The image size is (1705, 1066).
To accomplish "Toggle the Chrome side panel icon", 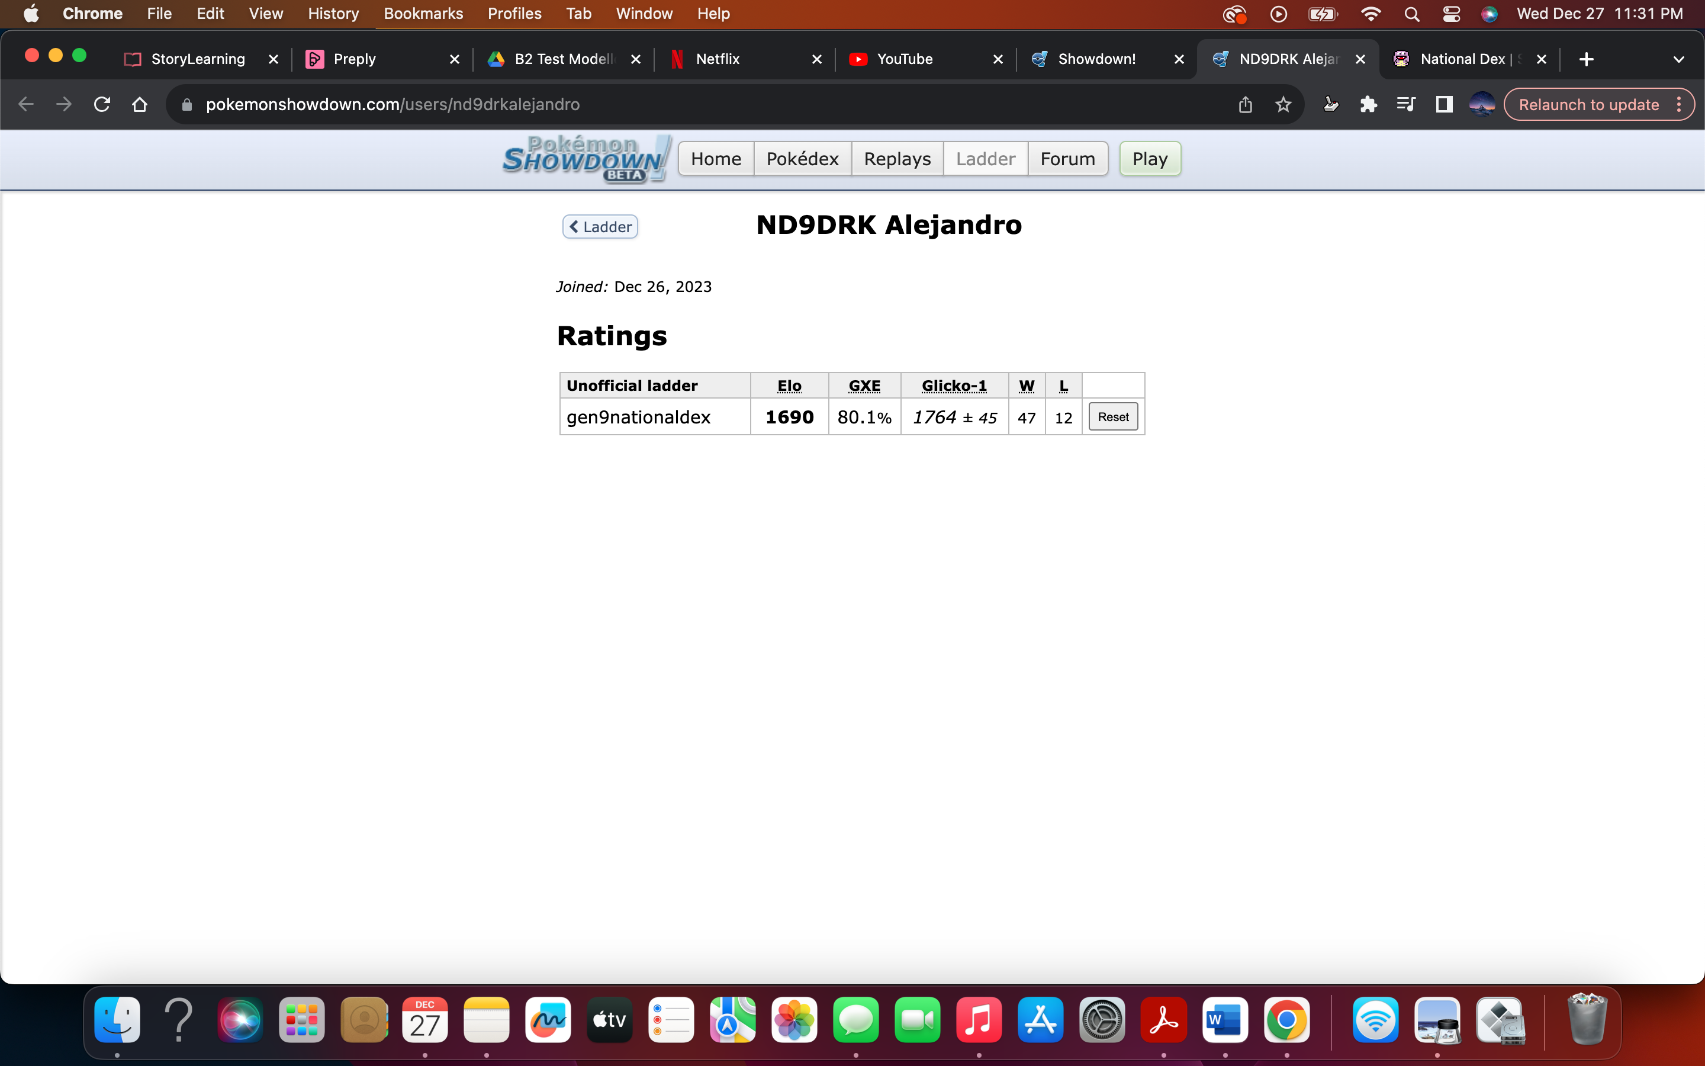I will [1443, 104].
